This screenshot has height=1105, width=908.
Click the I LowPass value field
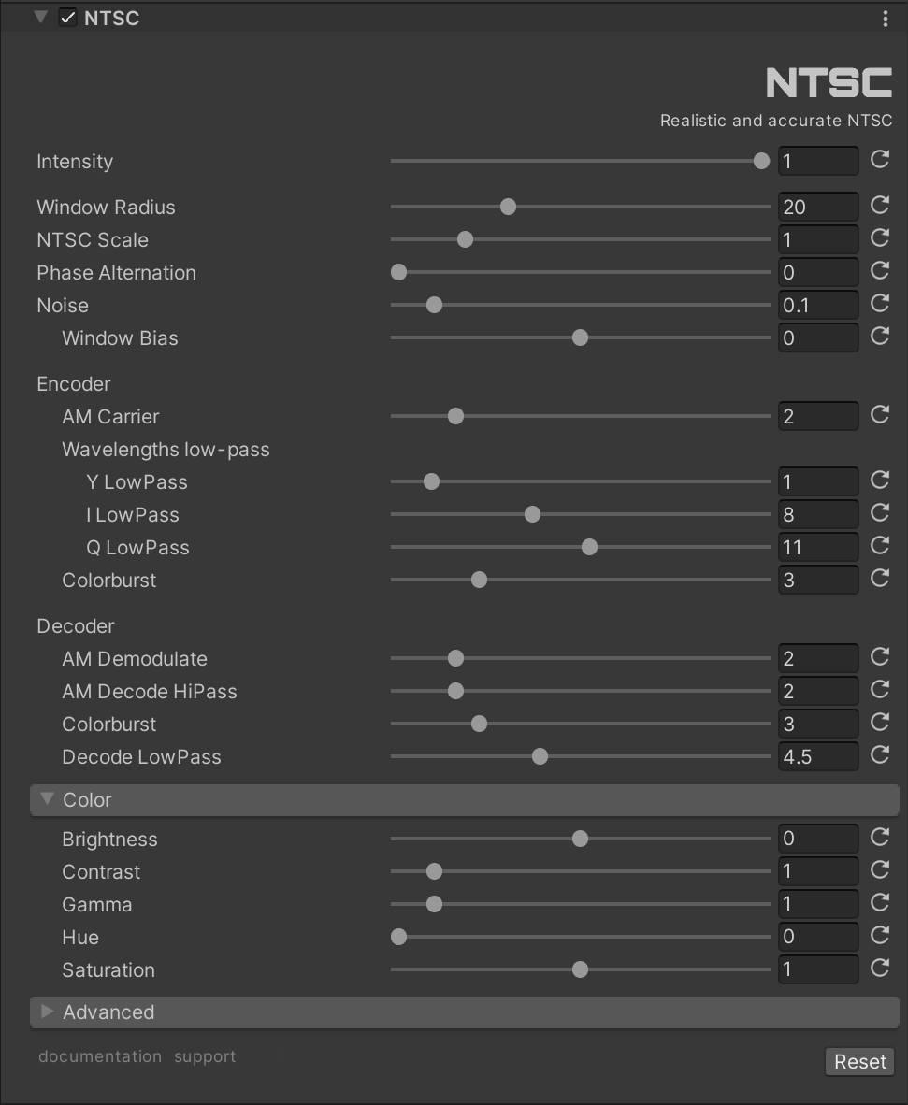point(818,514)
